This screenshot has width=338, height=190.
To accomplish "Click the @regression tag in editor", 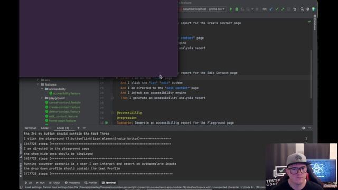I will tap(127, 118).
